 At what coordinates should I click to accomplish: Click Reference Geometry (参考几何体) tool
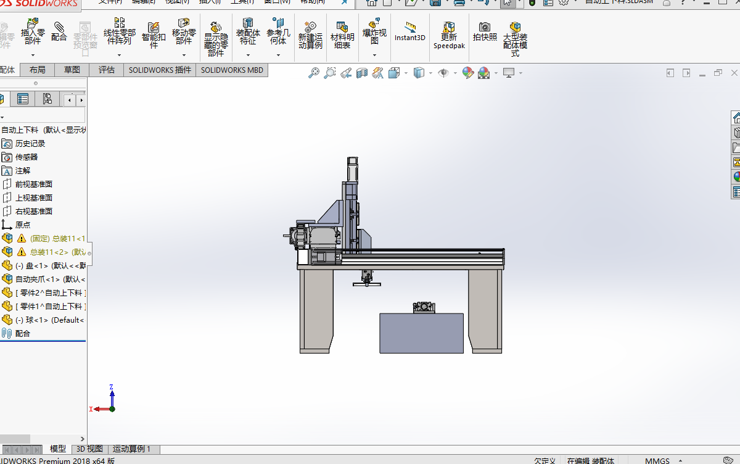tap(278, 31)
